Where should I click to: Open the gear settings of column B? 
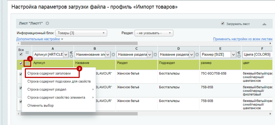coord(113,55)
